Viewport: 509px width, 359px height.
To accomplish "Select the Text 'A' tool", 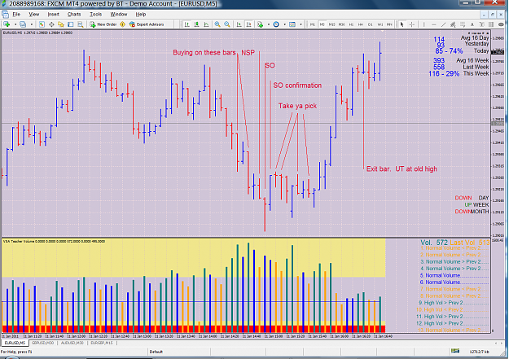I will (x=472, y=24).
